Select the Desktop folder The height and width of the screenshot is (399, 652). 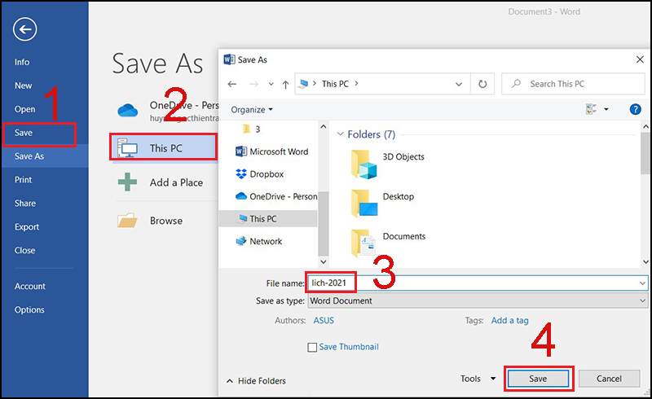point(382,204)
